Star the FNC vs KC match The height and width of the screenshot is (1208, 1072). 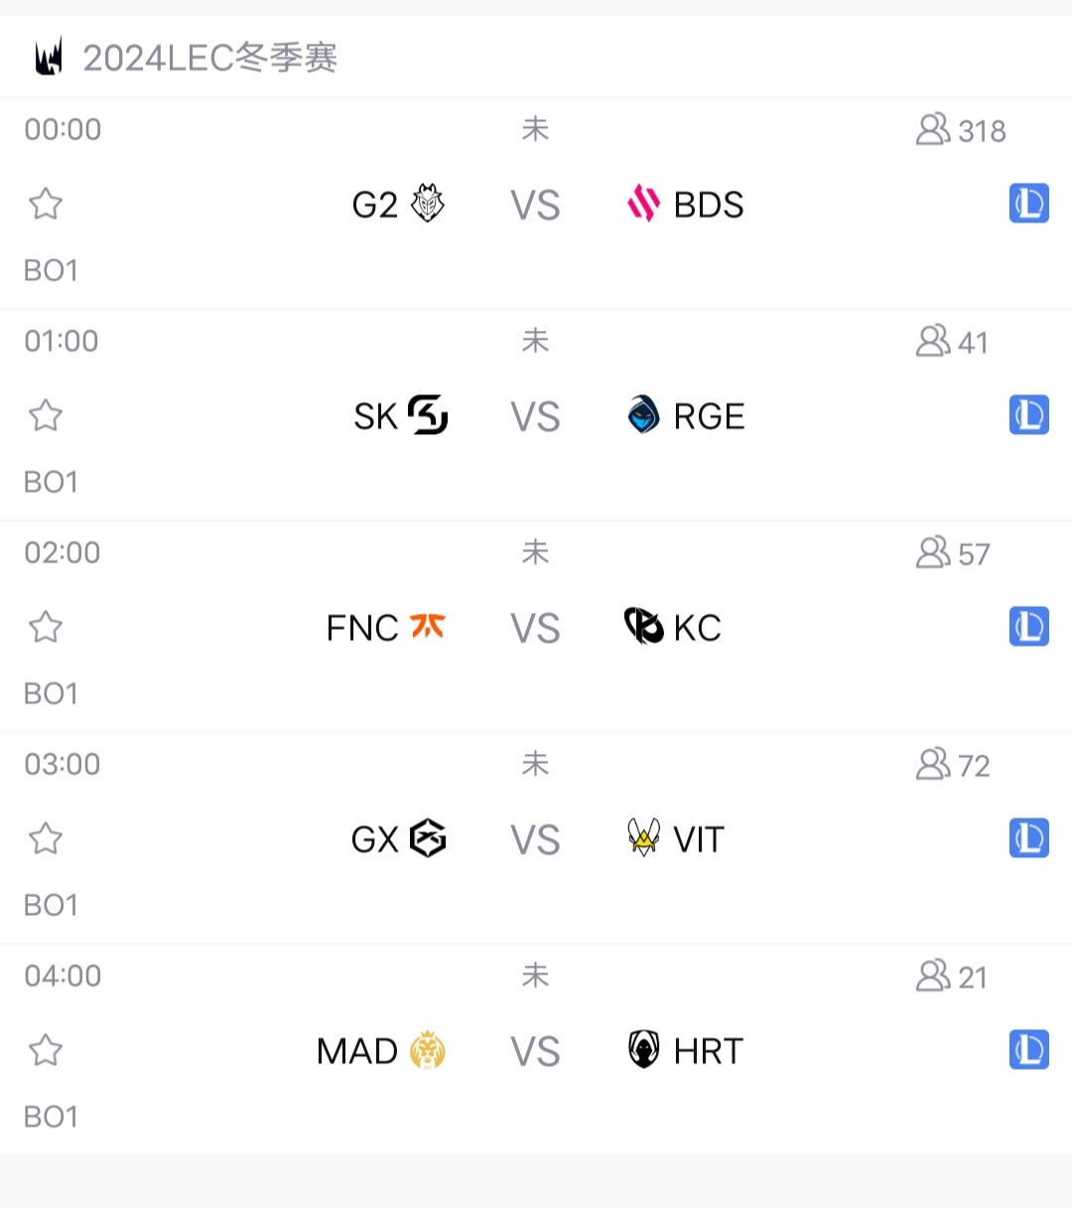point(46,628)
